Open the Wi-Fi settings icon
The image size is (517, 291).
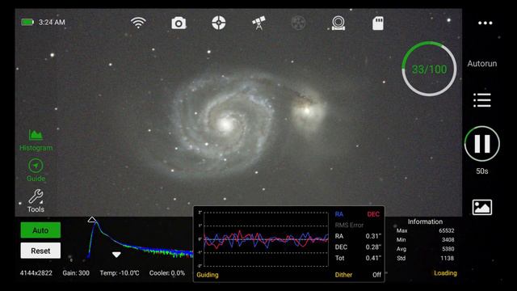pos(138,23)
